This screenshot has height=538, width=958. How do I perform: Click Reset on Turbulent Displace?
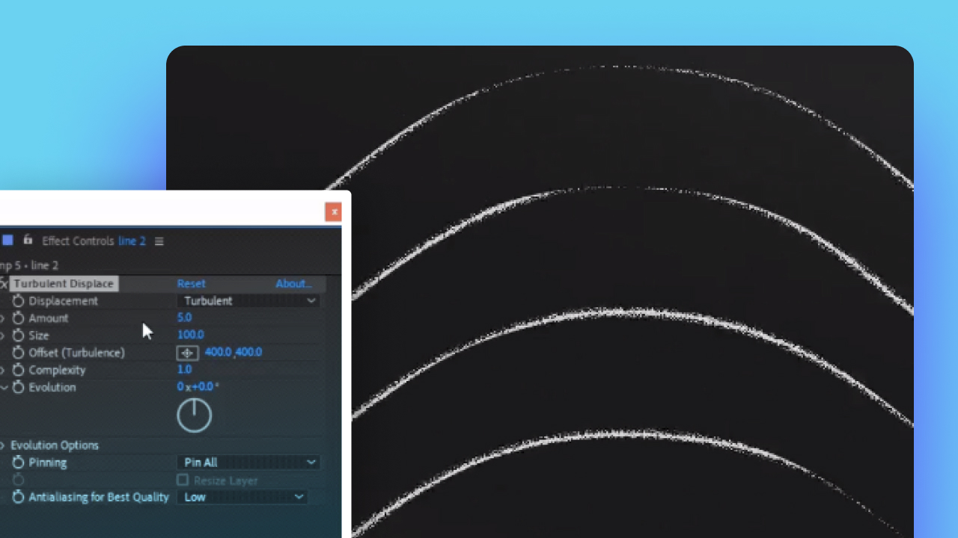coord(191,283)
